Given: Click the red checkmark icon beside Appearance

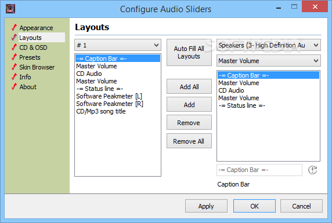Looking at the screenshot, I should (14, 27).
